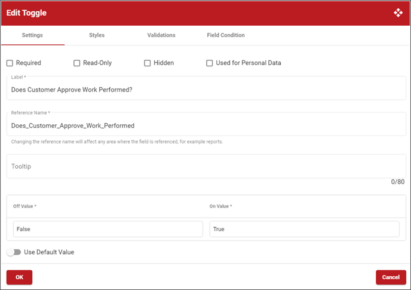Focus the Label text field
The width and height of the screenshot is (411, 290).
pyautogui.click(x=206, y=88)
